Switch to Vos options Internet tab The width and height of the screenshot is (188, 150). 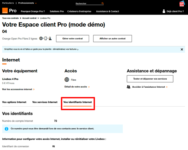click(14, 102)
